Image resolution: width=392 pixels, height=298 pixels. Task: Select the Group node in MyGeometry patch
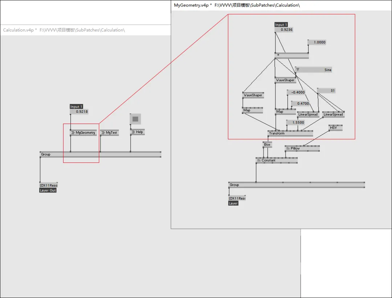tap(297, 185)
